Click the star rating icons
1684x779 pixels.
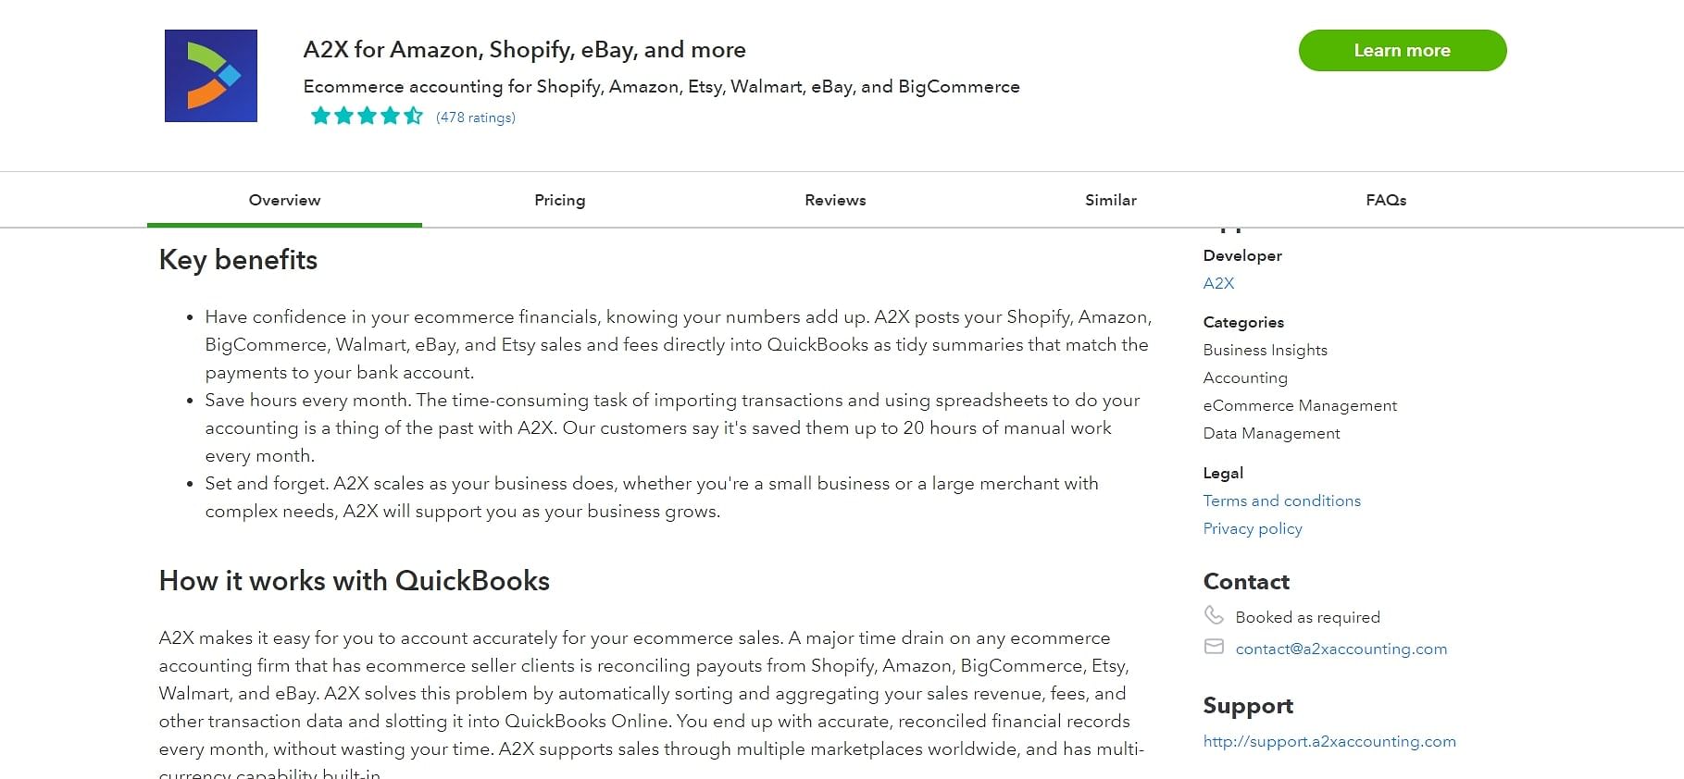pyautogui.click(x=367, y=117)
